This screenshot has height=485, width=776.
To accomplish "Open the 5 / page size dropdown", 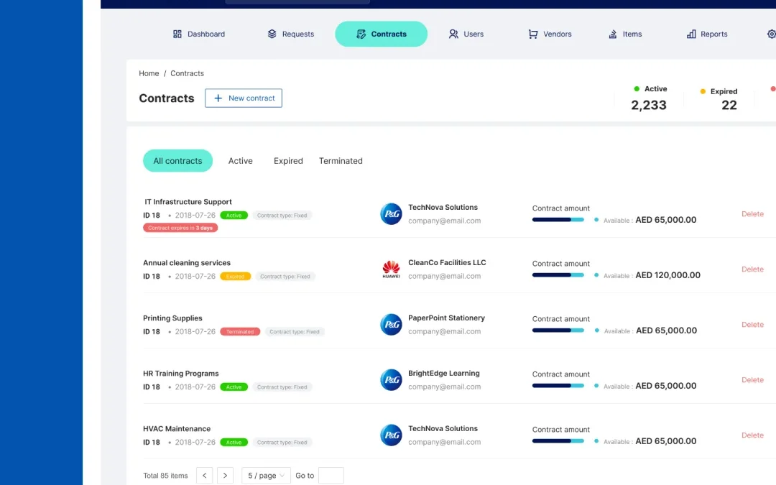I will point(266,476).
